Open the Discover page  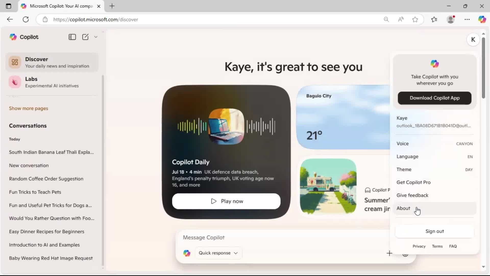pyautogui.click(x=52, y=62)
